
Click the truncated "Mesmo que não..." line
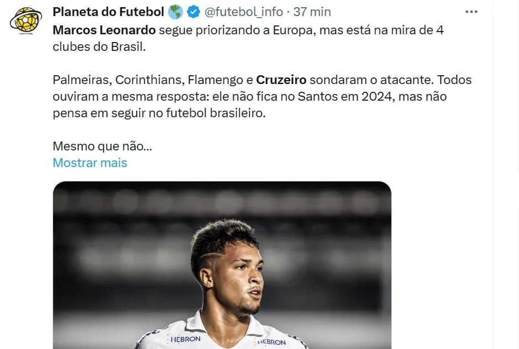[x=102, y=147]
